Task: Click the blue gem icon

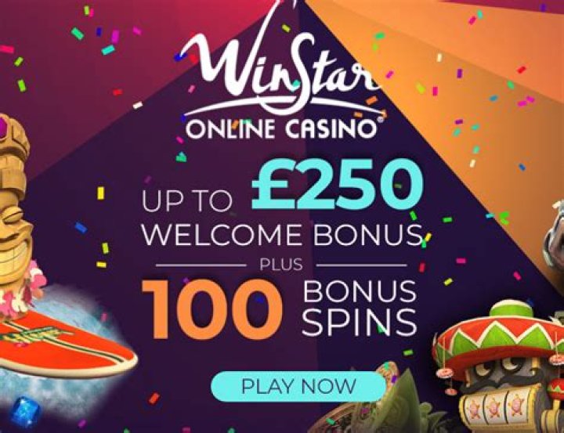Action: (x=24, y=413)
